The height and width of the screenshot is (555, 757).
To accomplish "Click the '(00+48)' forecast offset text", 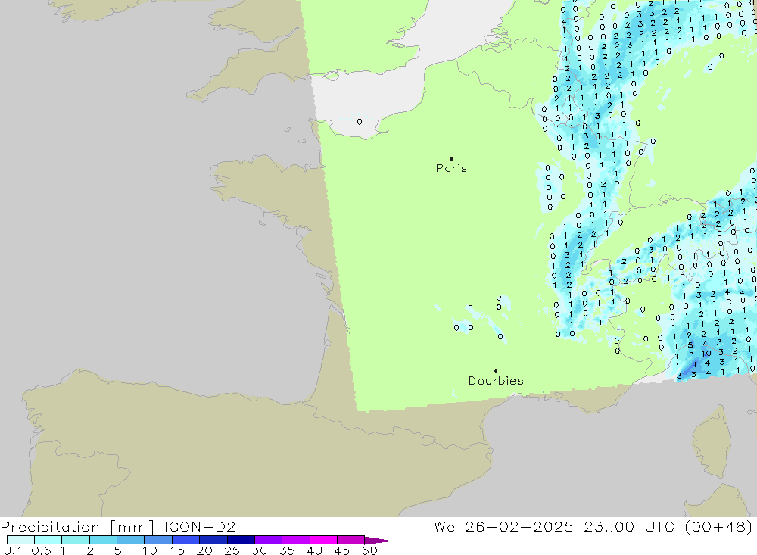I will pyautogui.click(x=718, y=526).
